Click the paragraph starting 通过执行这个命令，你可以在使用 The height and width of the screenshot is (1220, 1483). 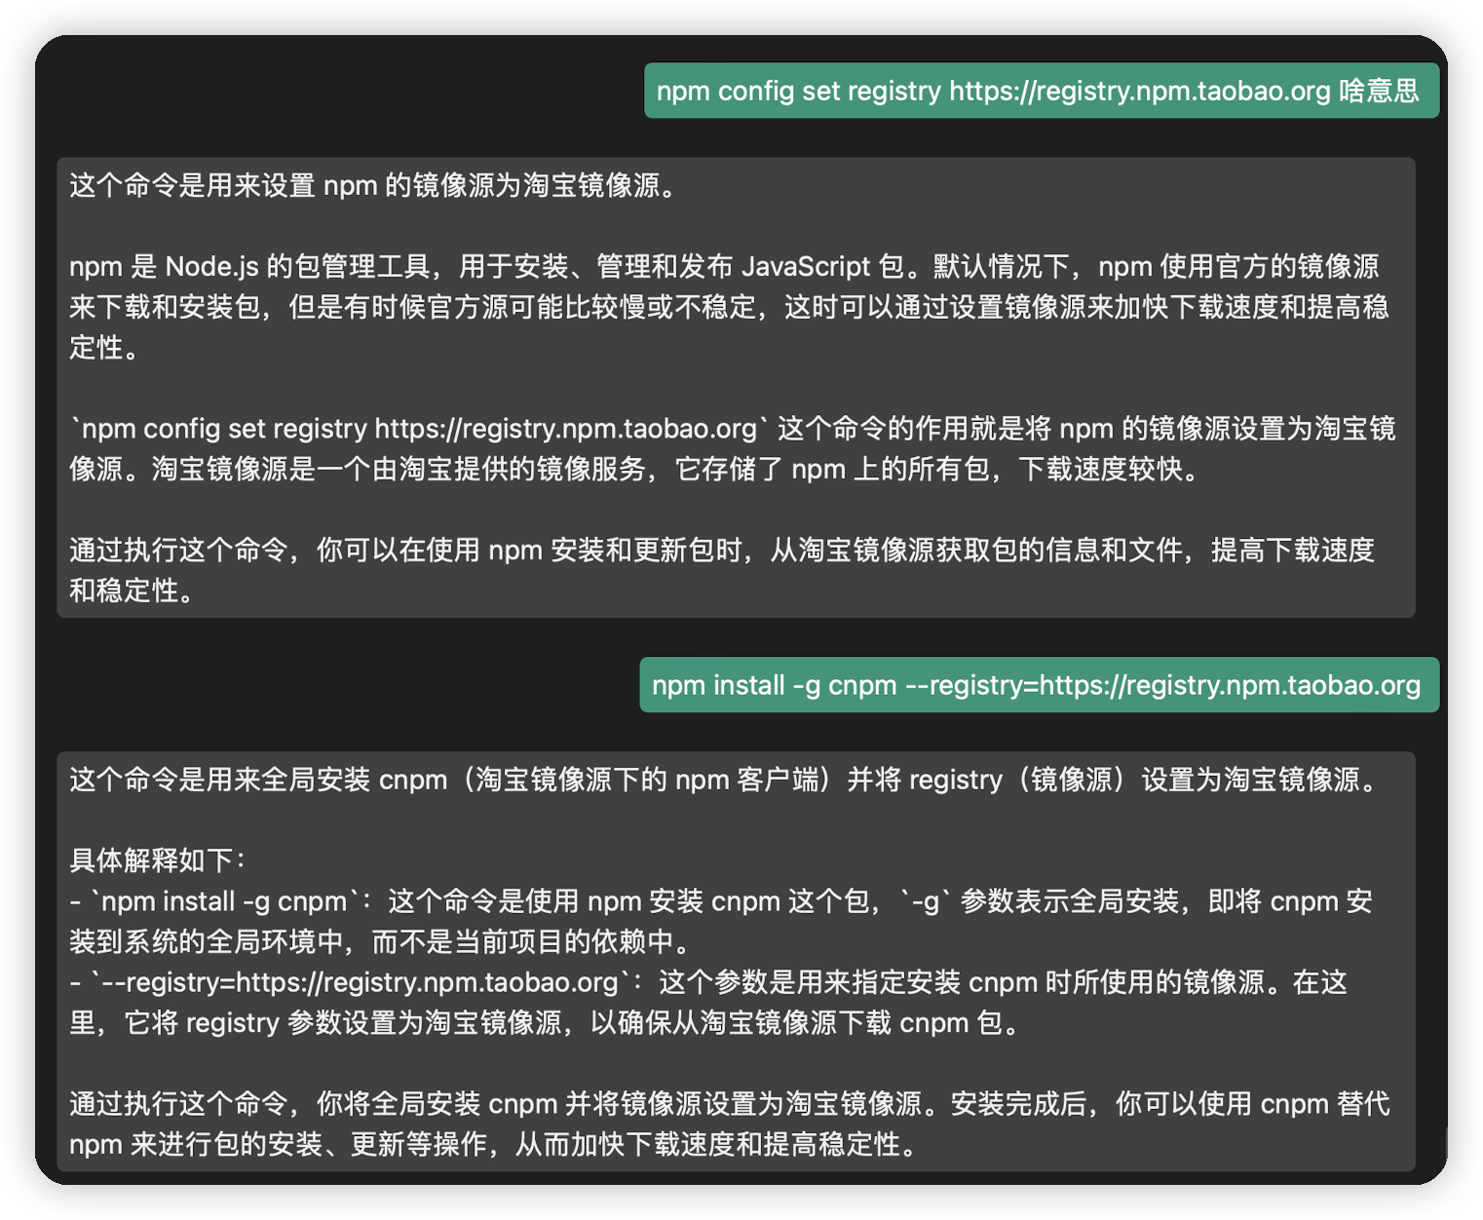pos(721,551)
